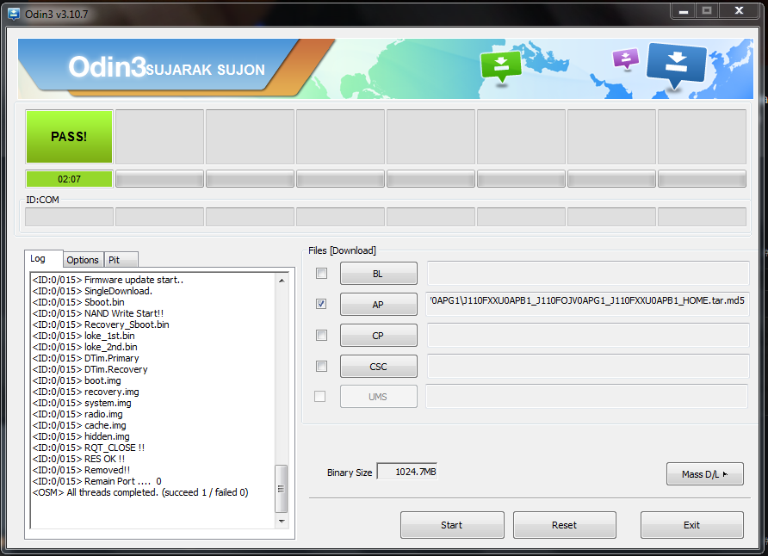Uncheck the AP file checkbox
The image size is (768, 556).
[x=321, y=305]
